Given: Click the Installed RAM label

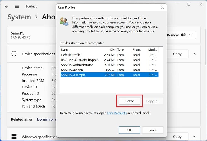Looking at the screenshot, I should coord(33,80).
